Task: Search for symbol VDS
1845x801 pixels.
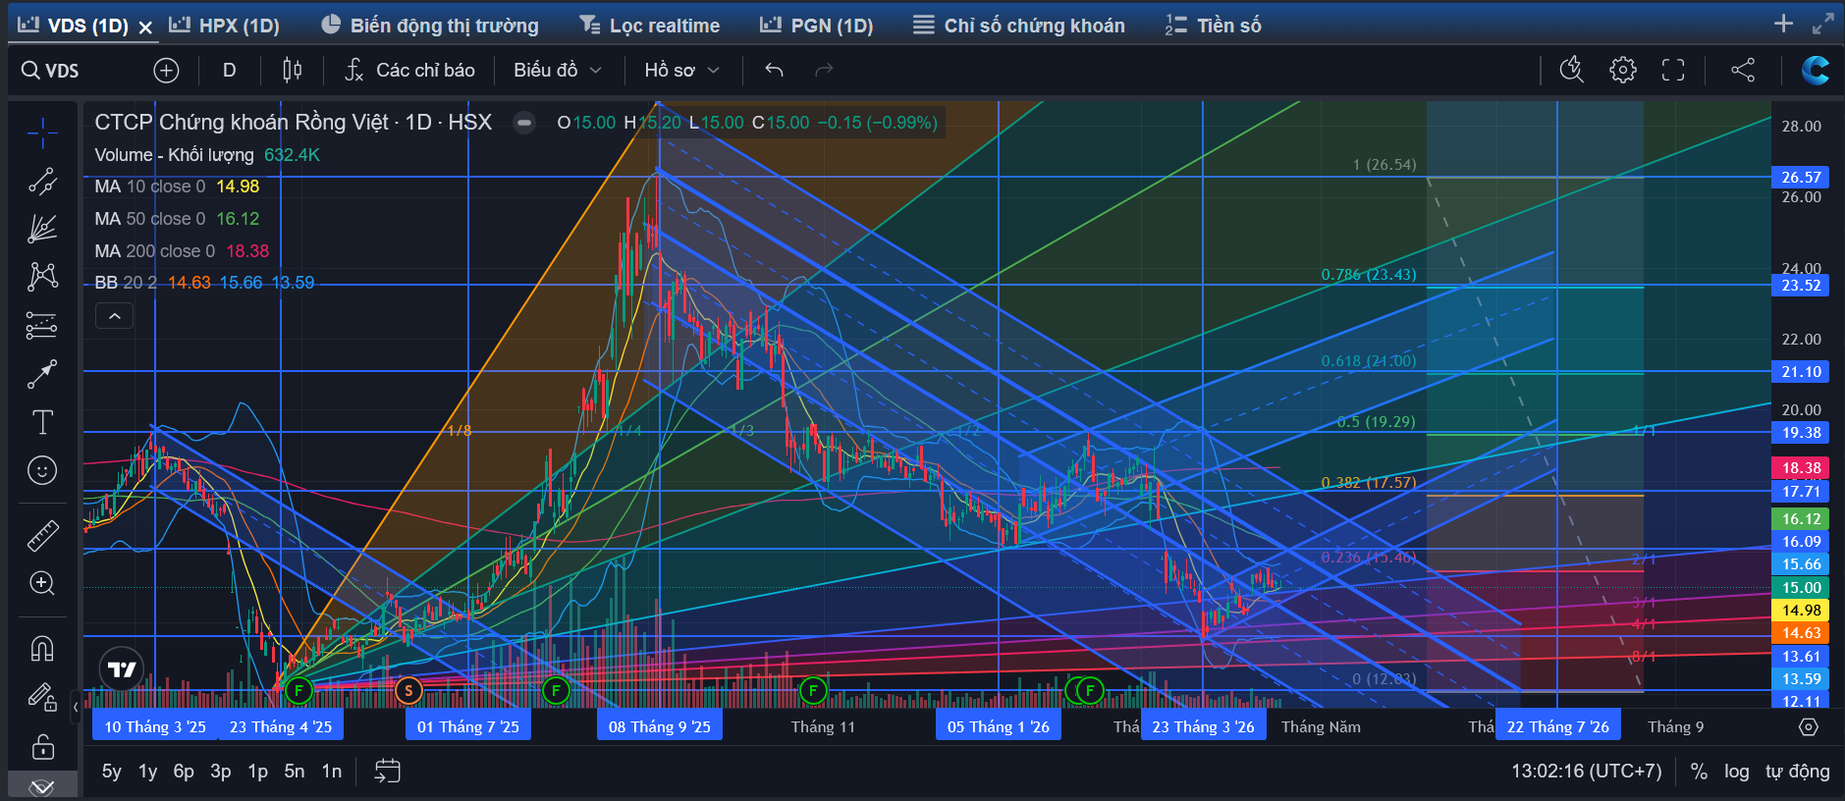Action: click(51, 70)
